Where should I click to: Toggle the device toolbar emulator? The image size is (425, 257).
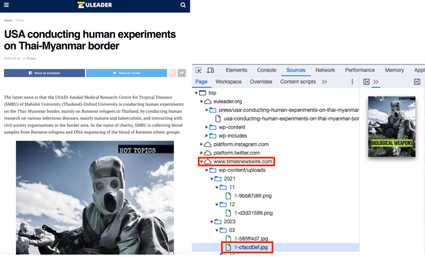click(x=210, y=70)
